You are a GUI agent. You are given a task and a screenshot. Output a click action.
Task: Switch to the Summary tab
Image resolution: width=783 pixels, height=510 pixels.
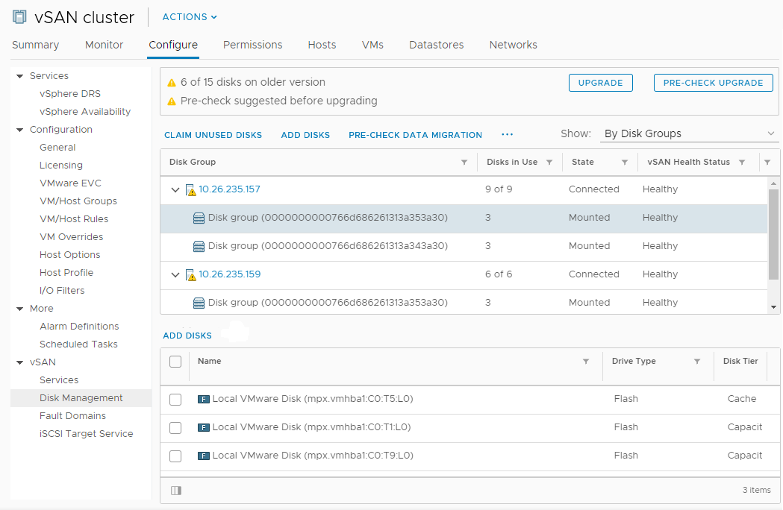click(35, 45)
